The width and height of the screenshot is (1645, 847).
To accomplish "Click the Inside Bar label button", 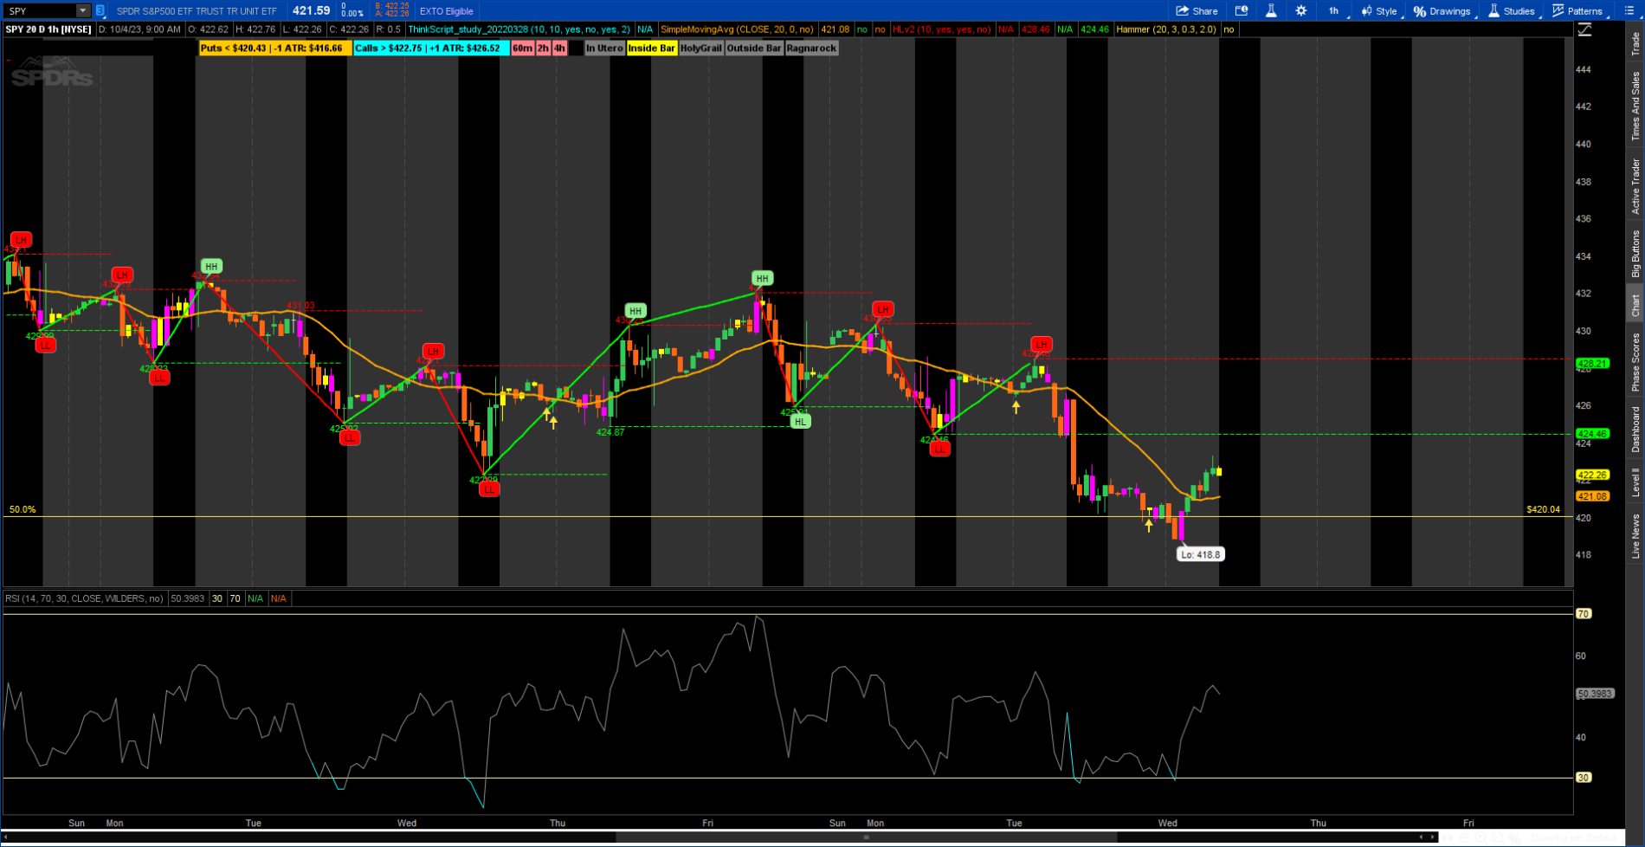I will point(651,48).
